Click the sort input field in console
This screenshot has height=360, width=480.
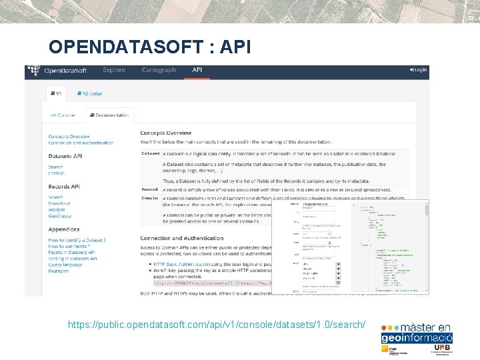pos(319,255)
